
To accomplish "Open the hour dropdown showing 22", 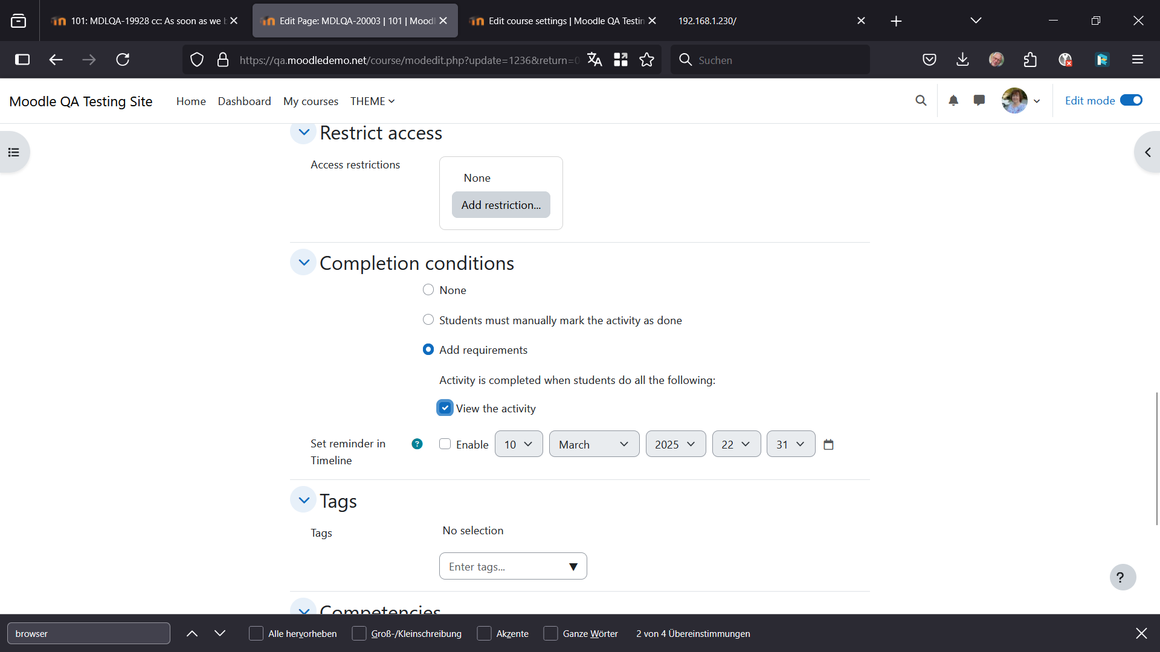I will pos(736,444).
